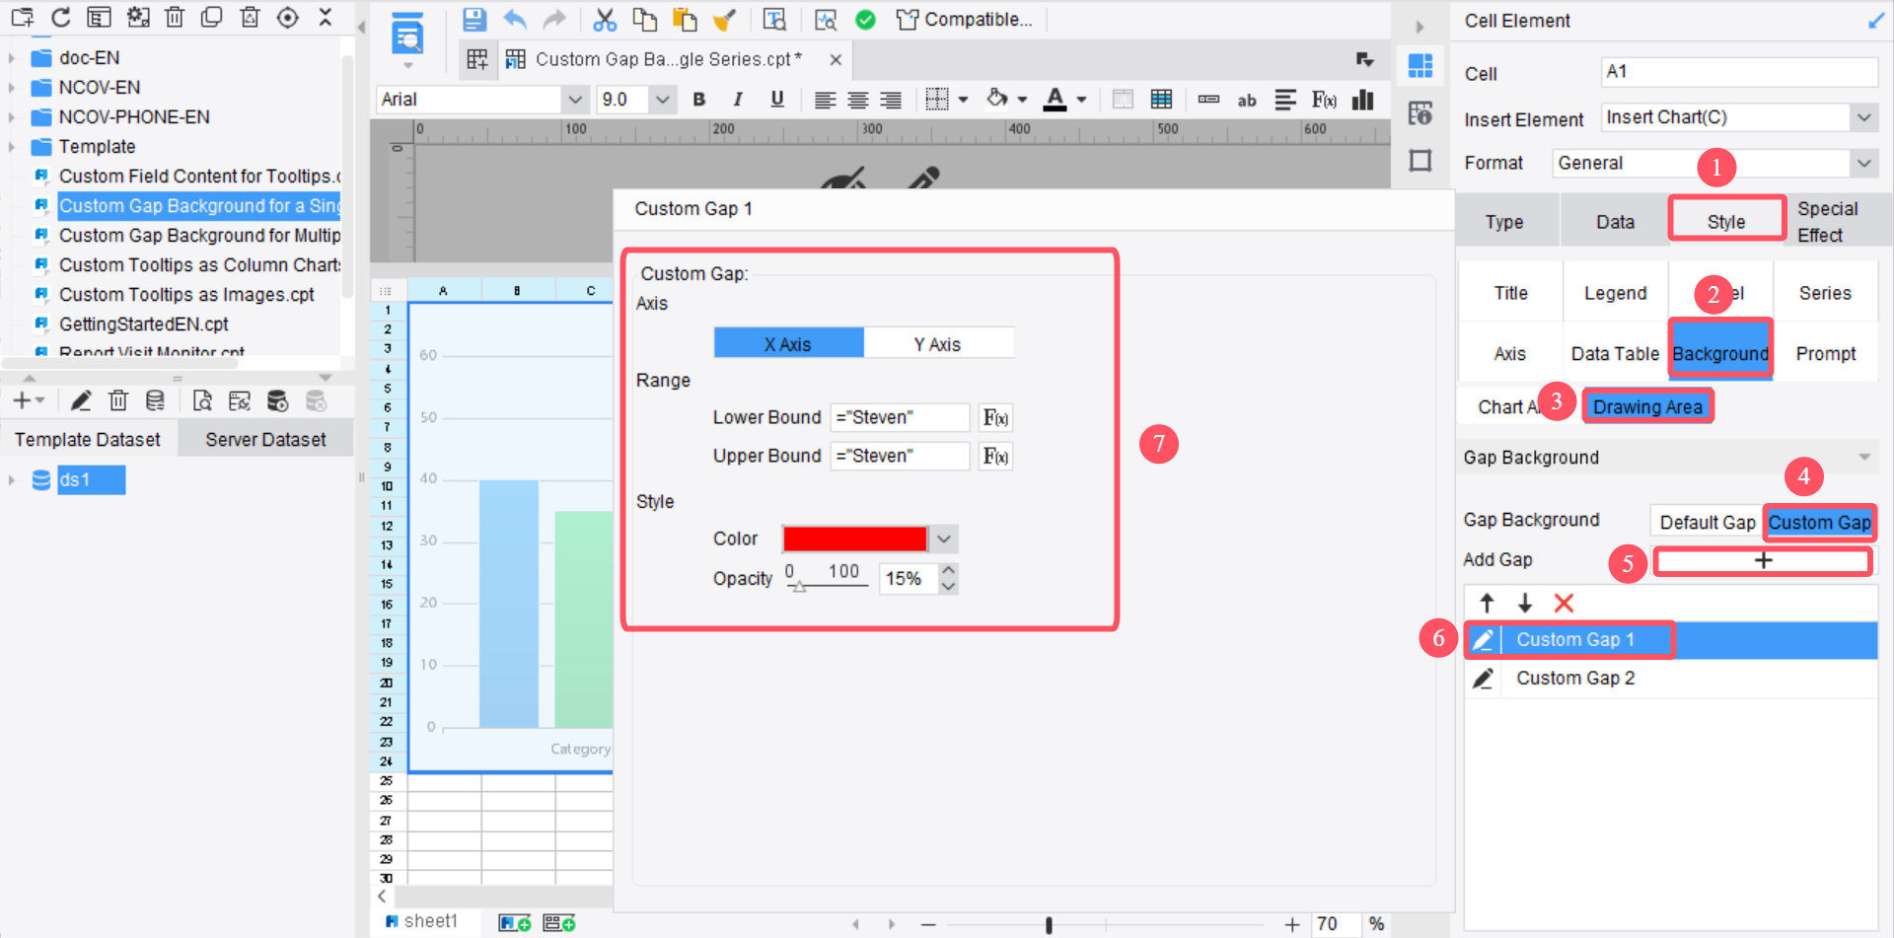Choose Default Gap background mode
Viewport: 1894px width, 938px height.
pyautogui.click(x=1708, y=522)
